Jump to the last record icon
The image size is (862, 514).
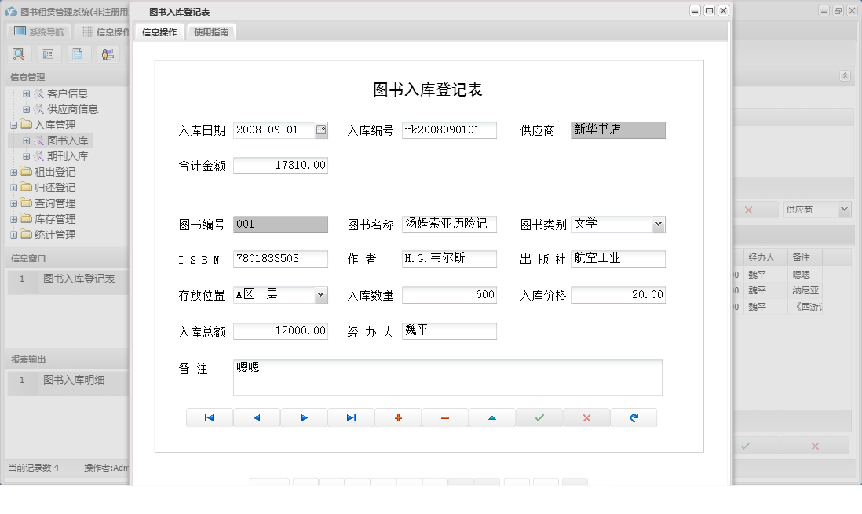(351, 417)
